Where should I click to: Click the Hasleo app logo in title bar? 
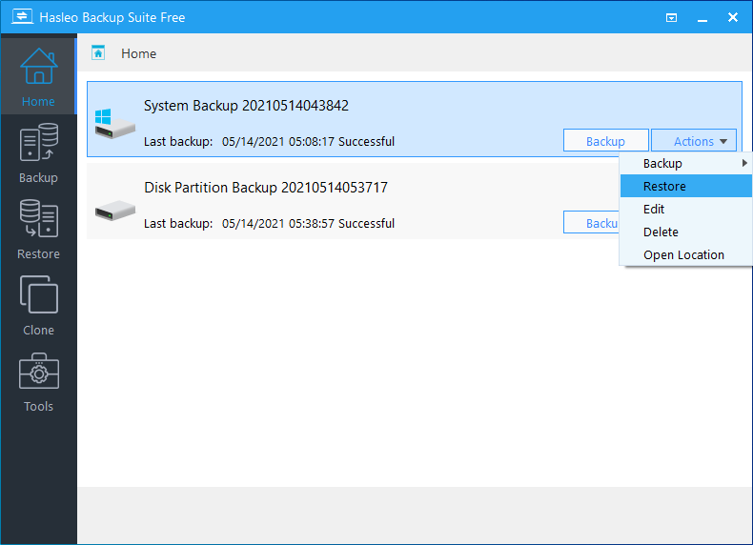(19, 17)
